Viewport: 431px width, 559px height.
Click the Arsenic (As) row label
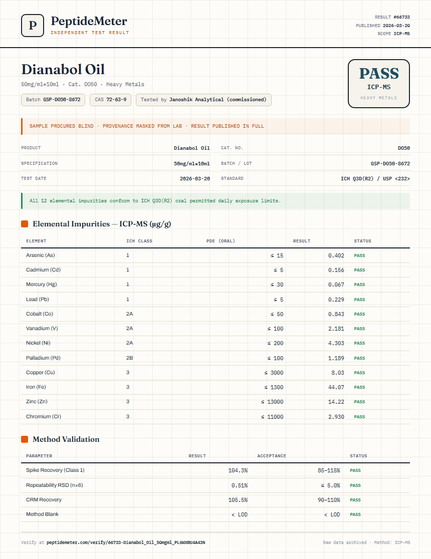click(x=40, y=255)
